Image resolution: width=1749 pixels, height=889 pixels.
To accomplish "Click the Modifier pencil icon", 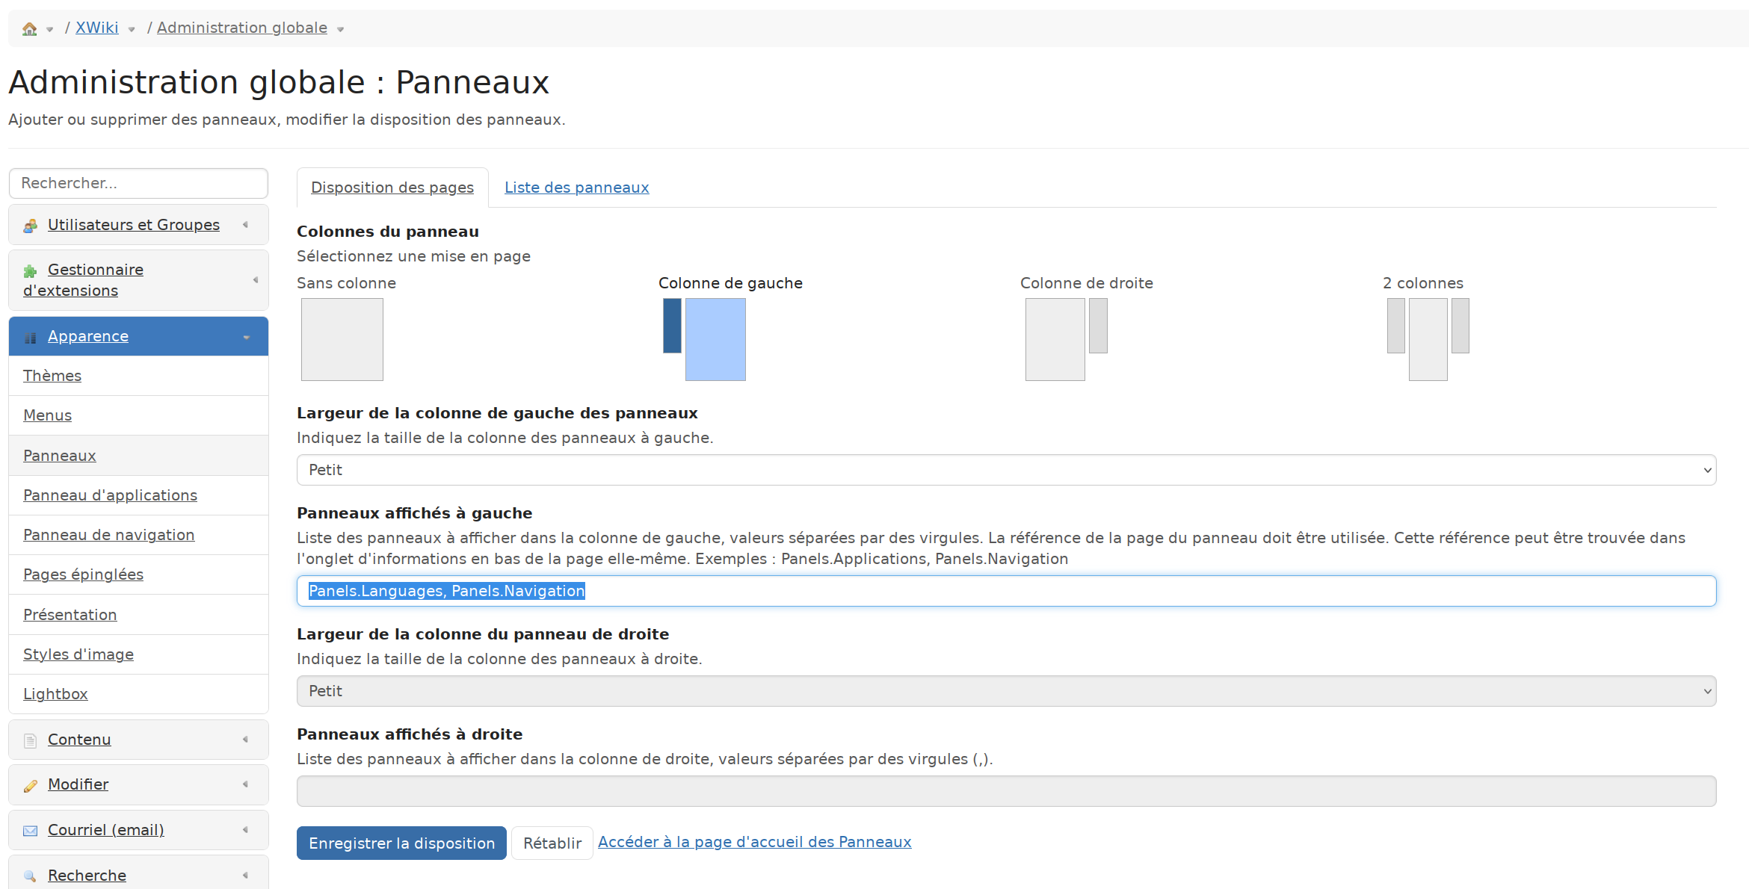I will tap(31, 785).
